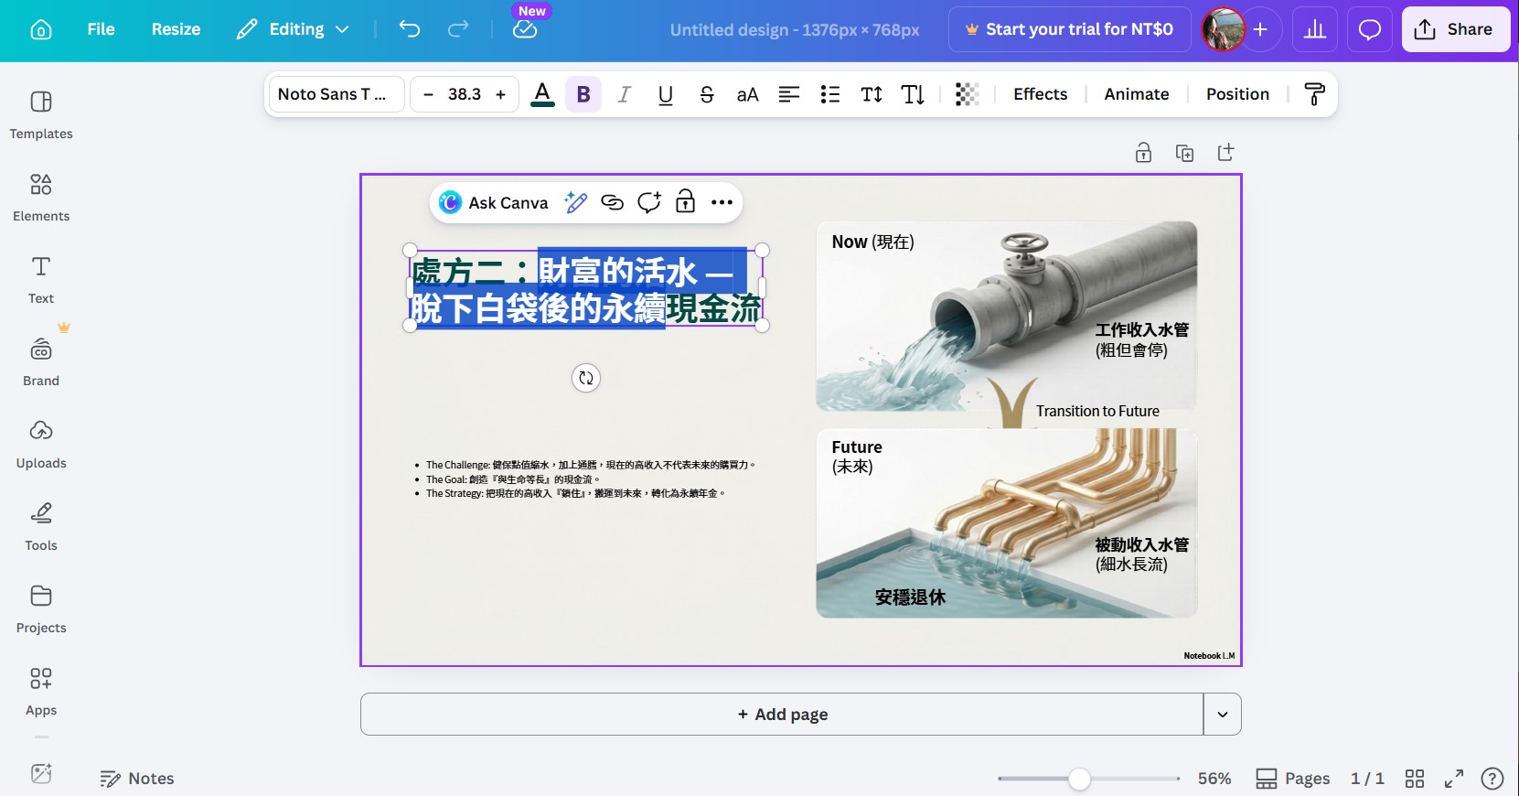Viewport: 1519px width, 796px height.
Task: Increase font size with plus
Action: [500, 94]
